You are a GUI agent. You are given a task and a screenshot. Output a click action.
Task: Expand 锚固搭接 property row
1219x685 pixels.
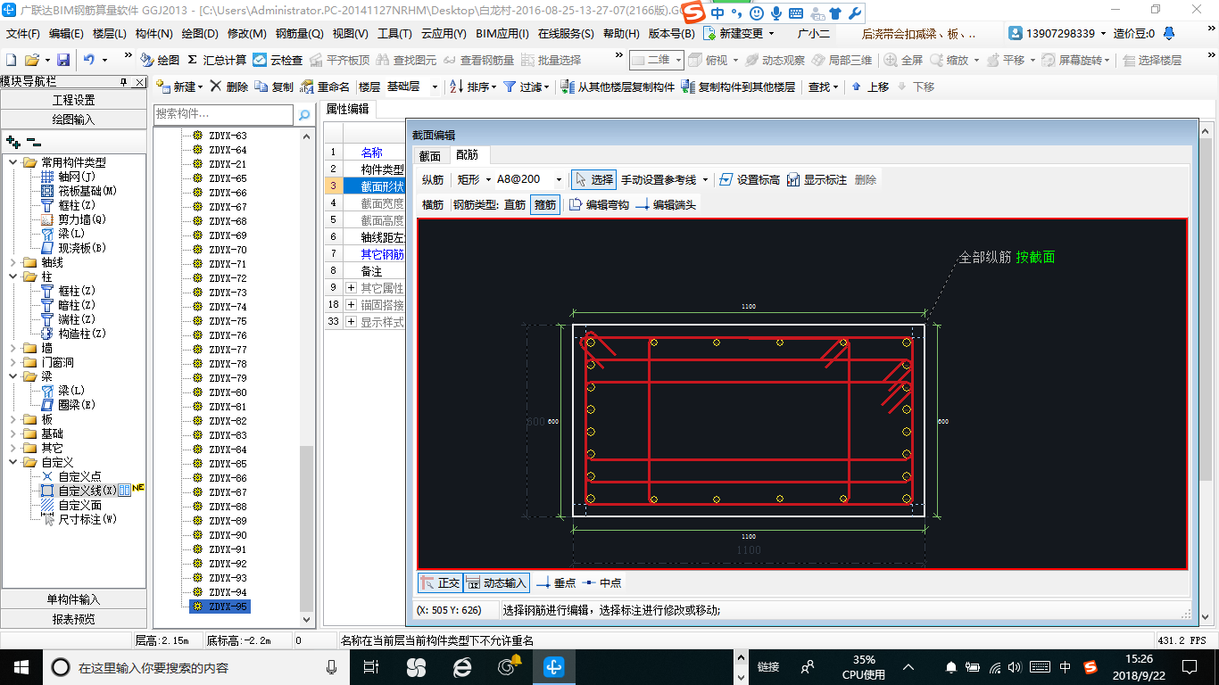pos(351,304)
